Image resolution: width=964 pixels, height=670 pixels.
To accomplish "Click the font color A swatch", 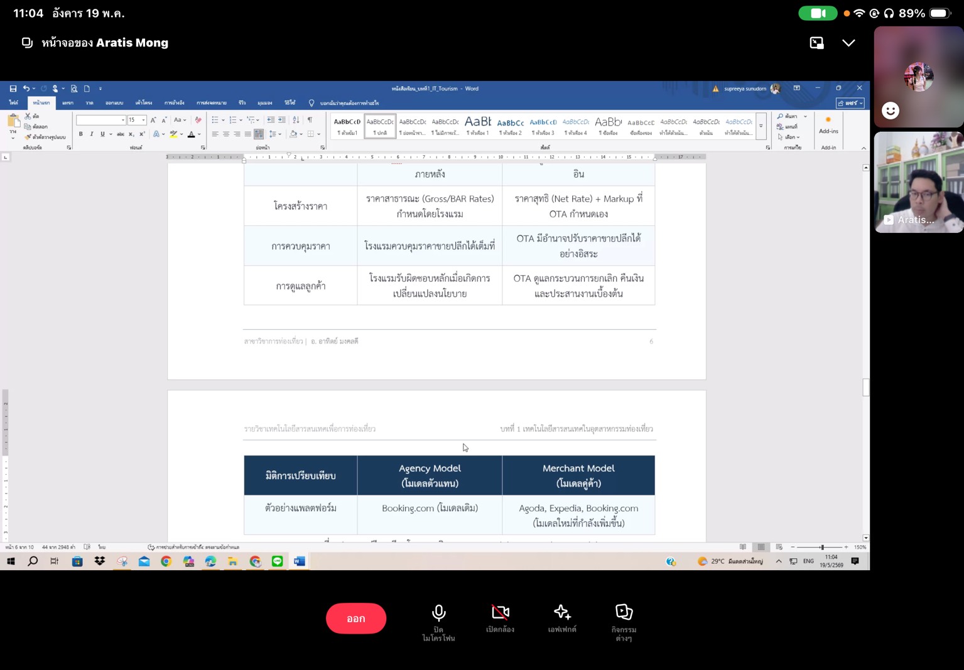I will [191, 134].
